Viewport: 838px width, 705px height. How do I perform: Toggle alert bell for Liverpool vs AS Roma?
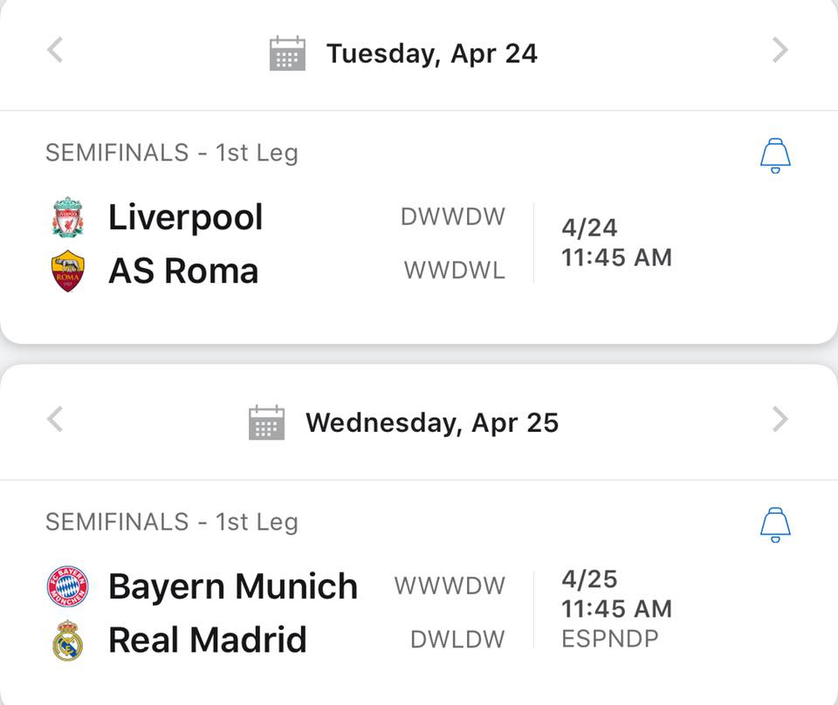pyautogui.click(x=775, y=155)
